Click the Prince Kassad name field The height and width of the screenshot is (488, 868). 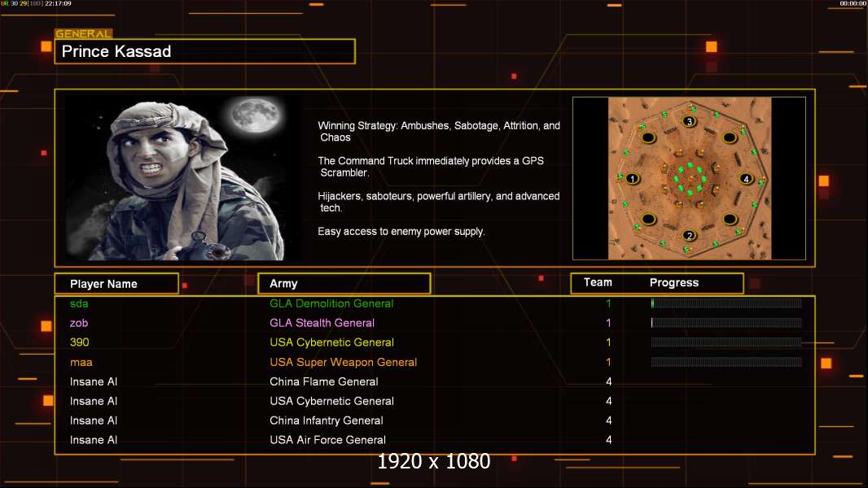tap(205, 51)
